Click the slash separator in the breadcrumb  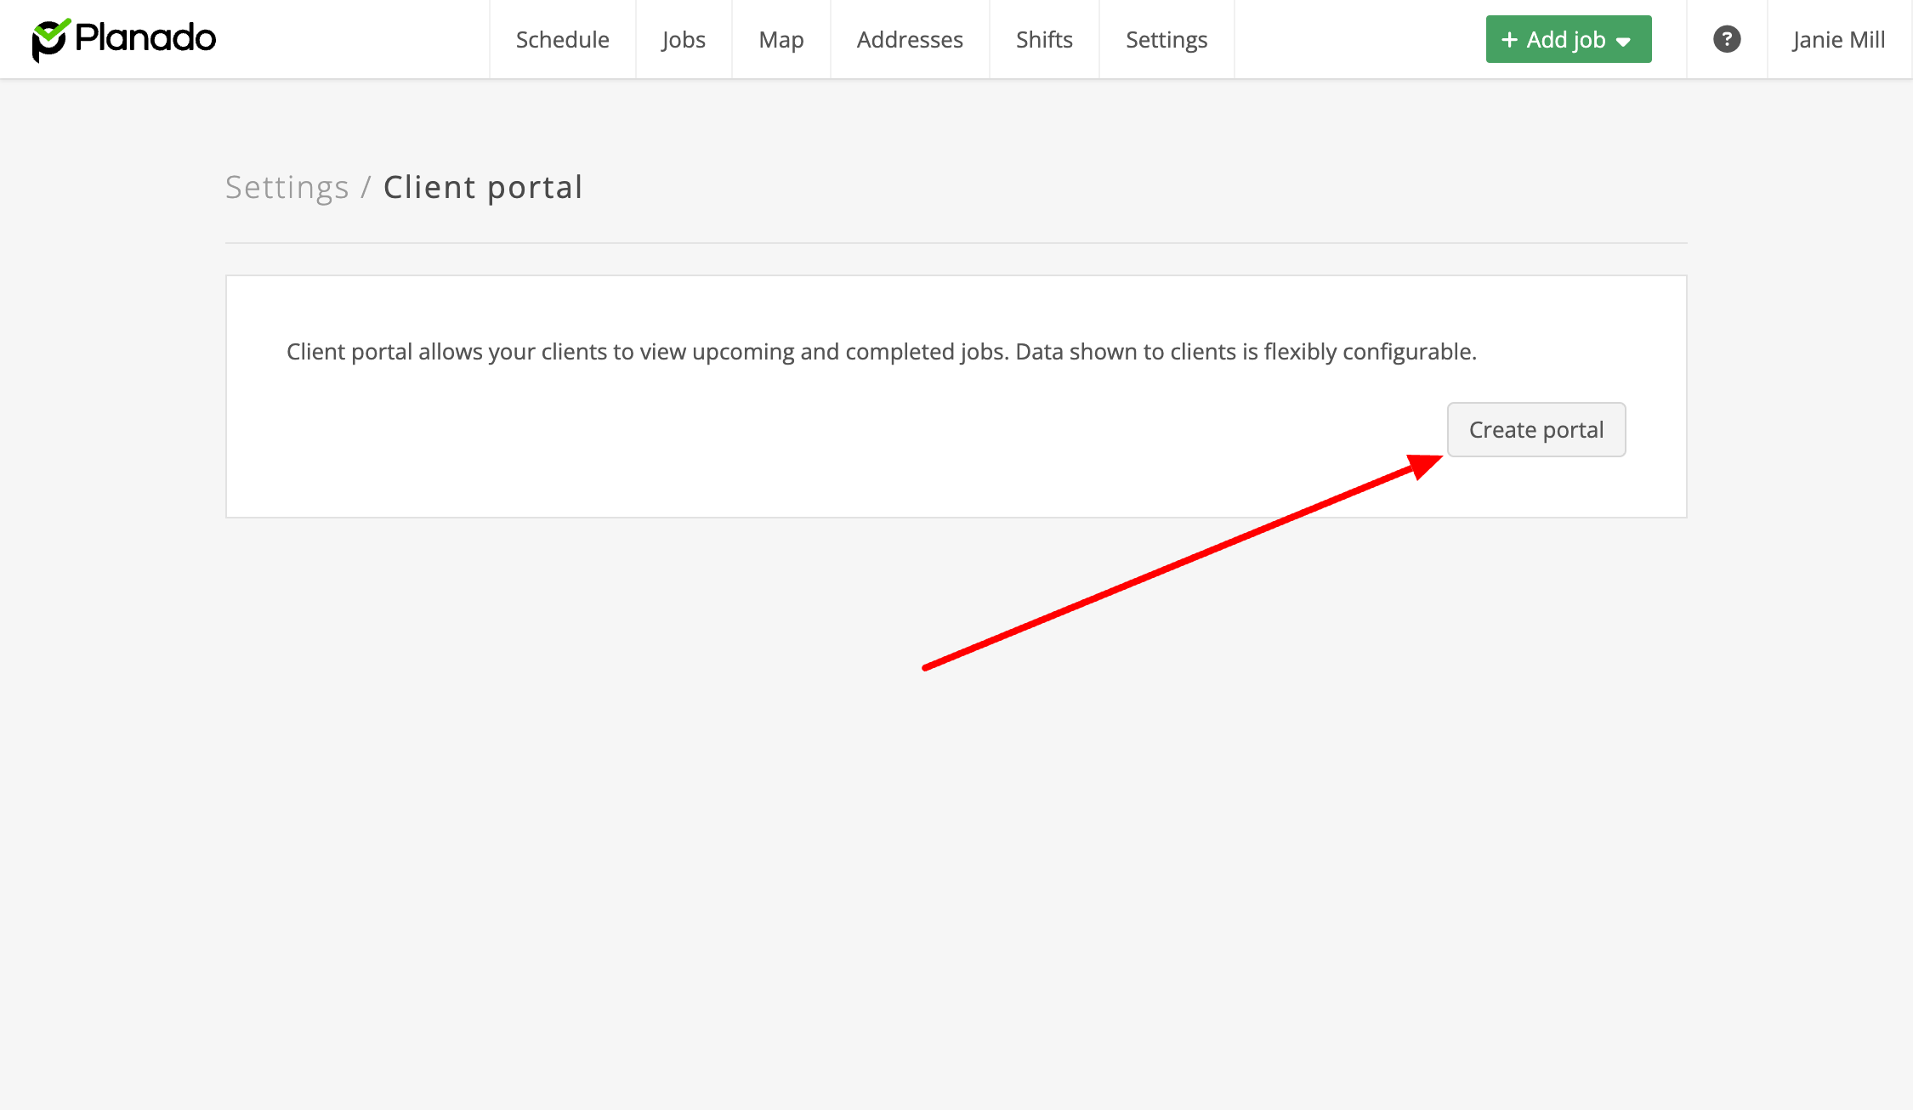point(366,187)
